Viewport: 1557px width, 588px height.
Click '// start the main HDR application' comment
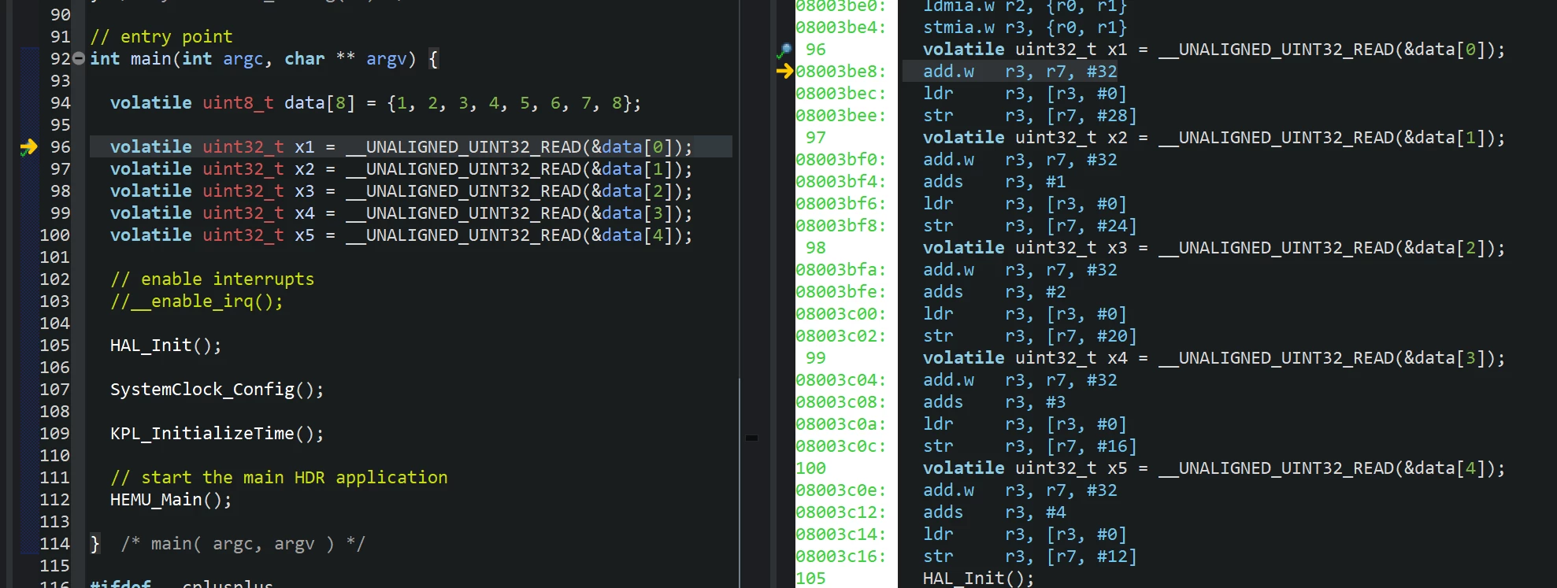279,478
